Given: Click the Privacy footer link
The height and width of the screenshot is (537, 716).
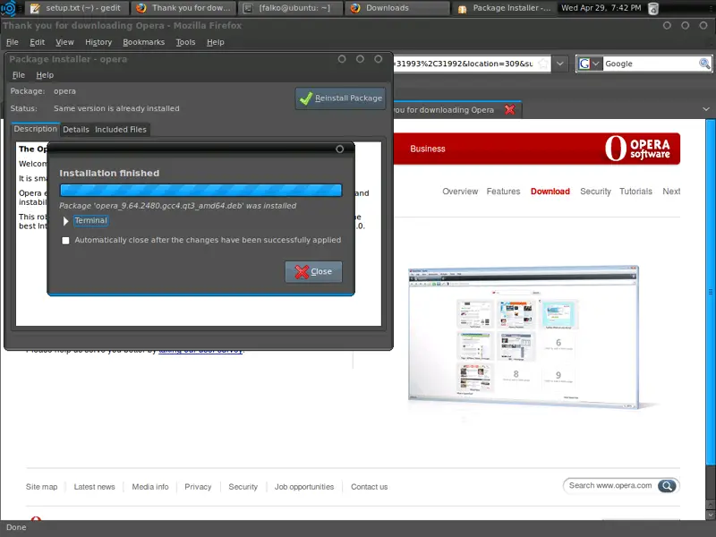Looking at the screenshot, I should click(x=198, y=487).
